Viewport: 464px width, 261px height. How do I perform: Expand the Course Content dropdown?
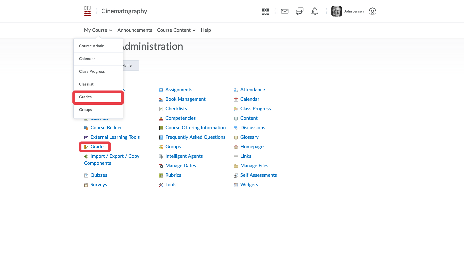(176, 30)
